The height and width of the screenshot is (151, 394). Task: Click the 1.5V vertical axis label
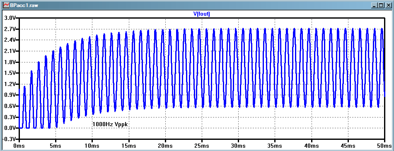[10, 73]
